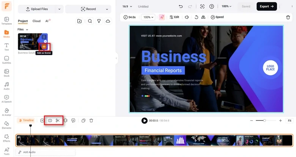Viewport: 296px width, 157px height.
Task: Click the timeline zoom slider handle
Action: point(265,121)
